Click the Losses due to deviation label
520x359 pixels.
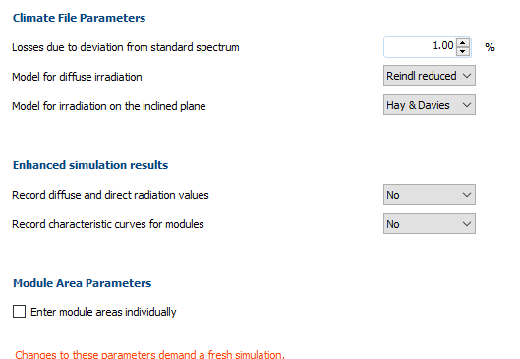click(126, 47)
